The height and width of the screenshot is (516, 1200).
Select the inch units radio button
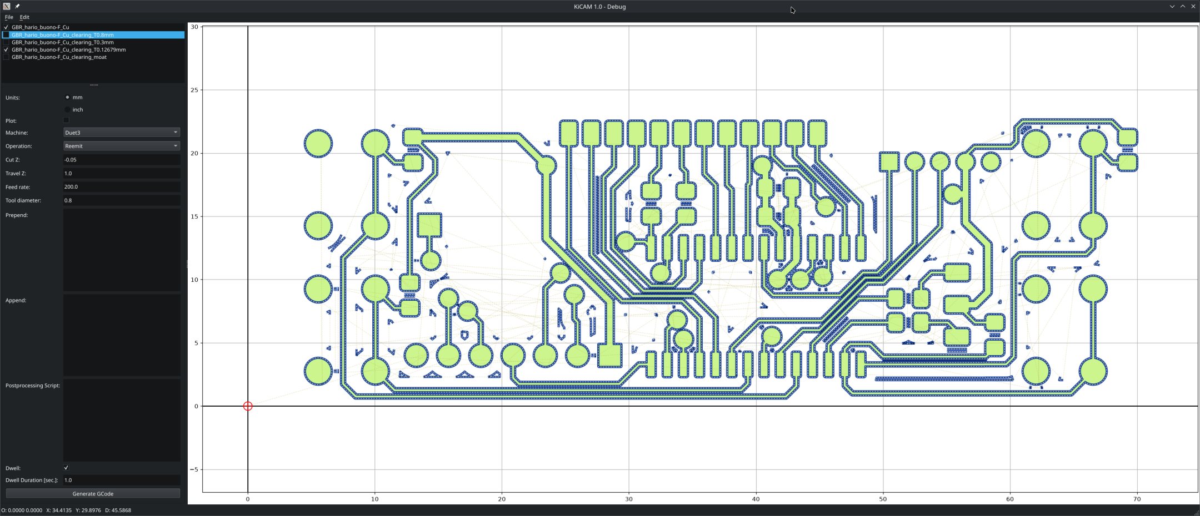(x=67, y=110)
